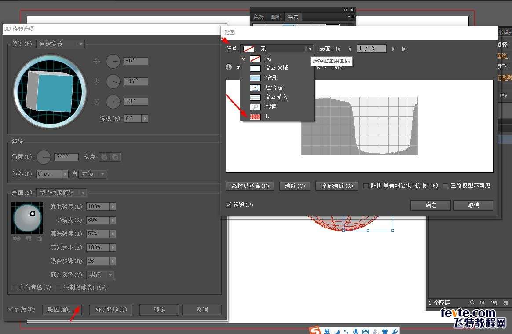Open the 表面(S) 塑料效果底纹 dropdown
Screen dimensions: 512x334
[x=62, y=192]
